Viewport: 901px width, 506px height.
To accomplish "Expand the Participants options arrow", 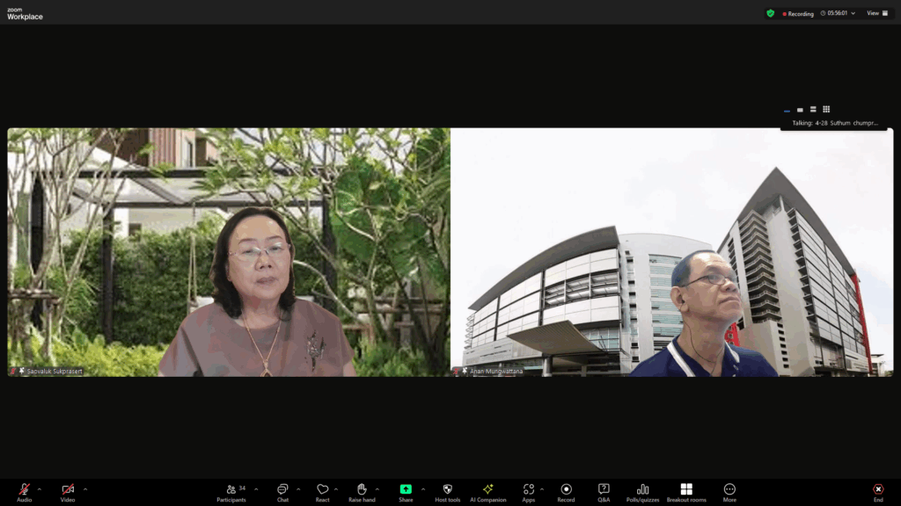I will [x=256, y=489].
